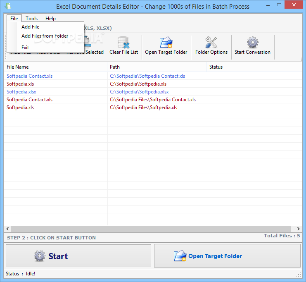Click STEP 2 : CLICK ON START BUTTON text

(x=51, y=238)
